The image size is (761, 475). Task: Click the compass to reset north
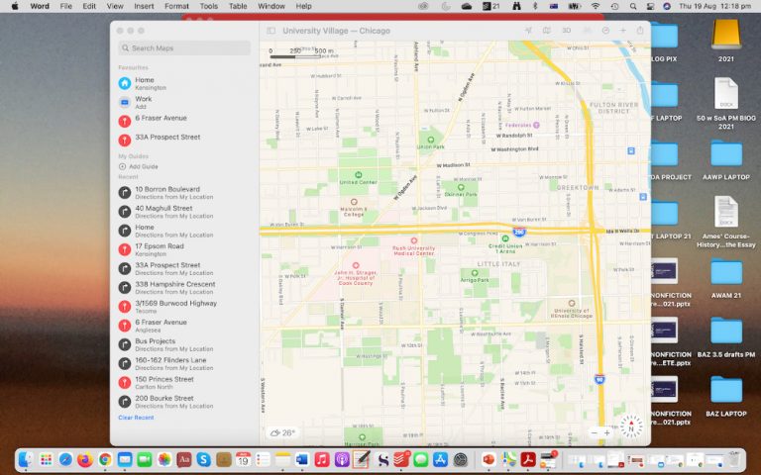point(631,427)
